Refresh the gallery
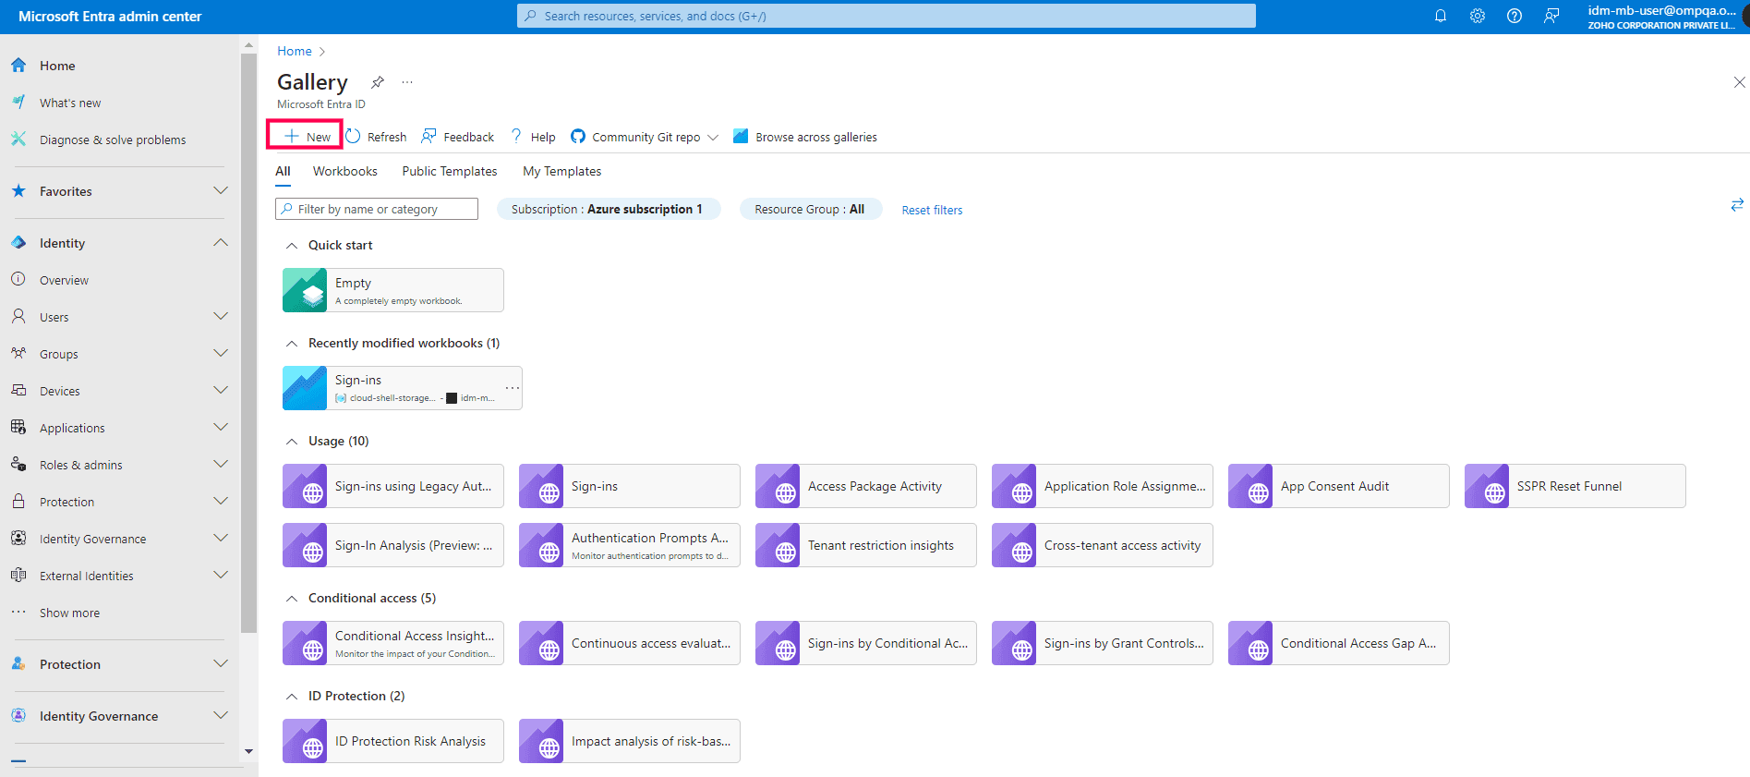This screenshot has width=1750, height=777. click(x=376, y=137)
